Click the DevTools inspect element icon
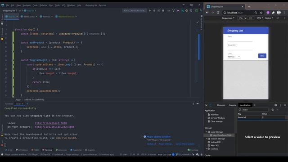Image resolution: width=288 pixels, height=162 pixels. pyautogui.click(x=207, y=105)
